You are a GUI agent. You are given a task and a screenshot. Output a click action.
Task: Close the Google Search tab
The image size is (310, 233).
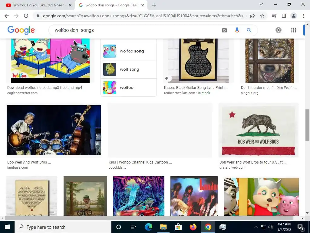[143, 5]
